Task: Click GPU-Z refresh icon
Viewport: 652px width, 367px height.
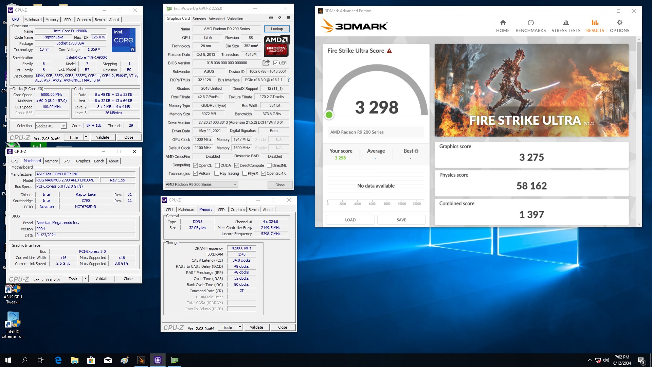Action: [x=279, y=17]
